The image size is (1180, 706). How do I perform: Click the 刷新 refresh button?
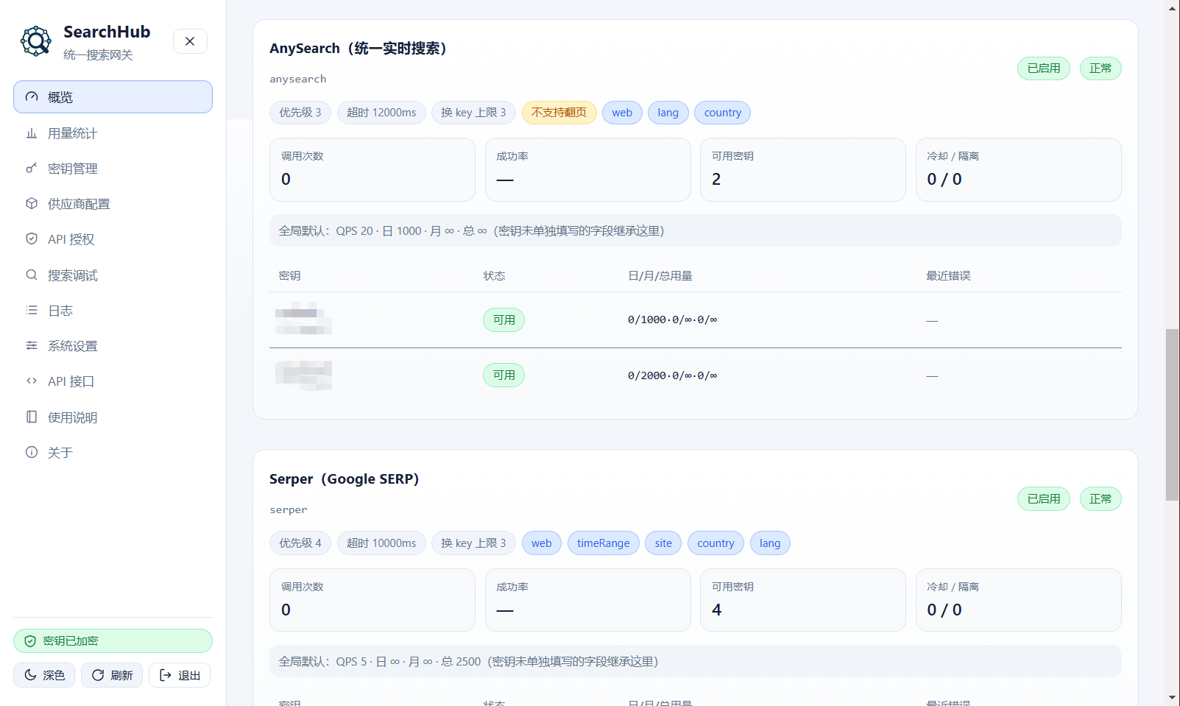(x=112, y=675)
